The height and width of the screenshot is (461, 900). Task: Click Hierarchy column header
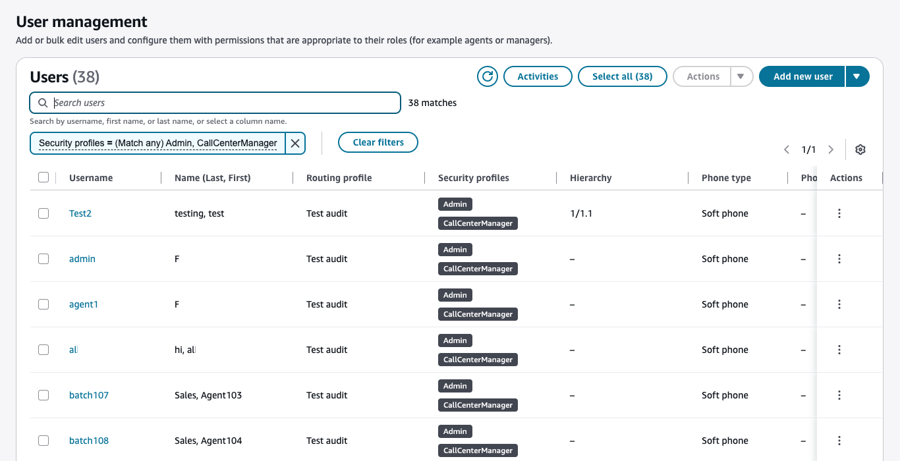point(590,178)
